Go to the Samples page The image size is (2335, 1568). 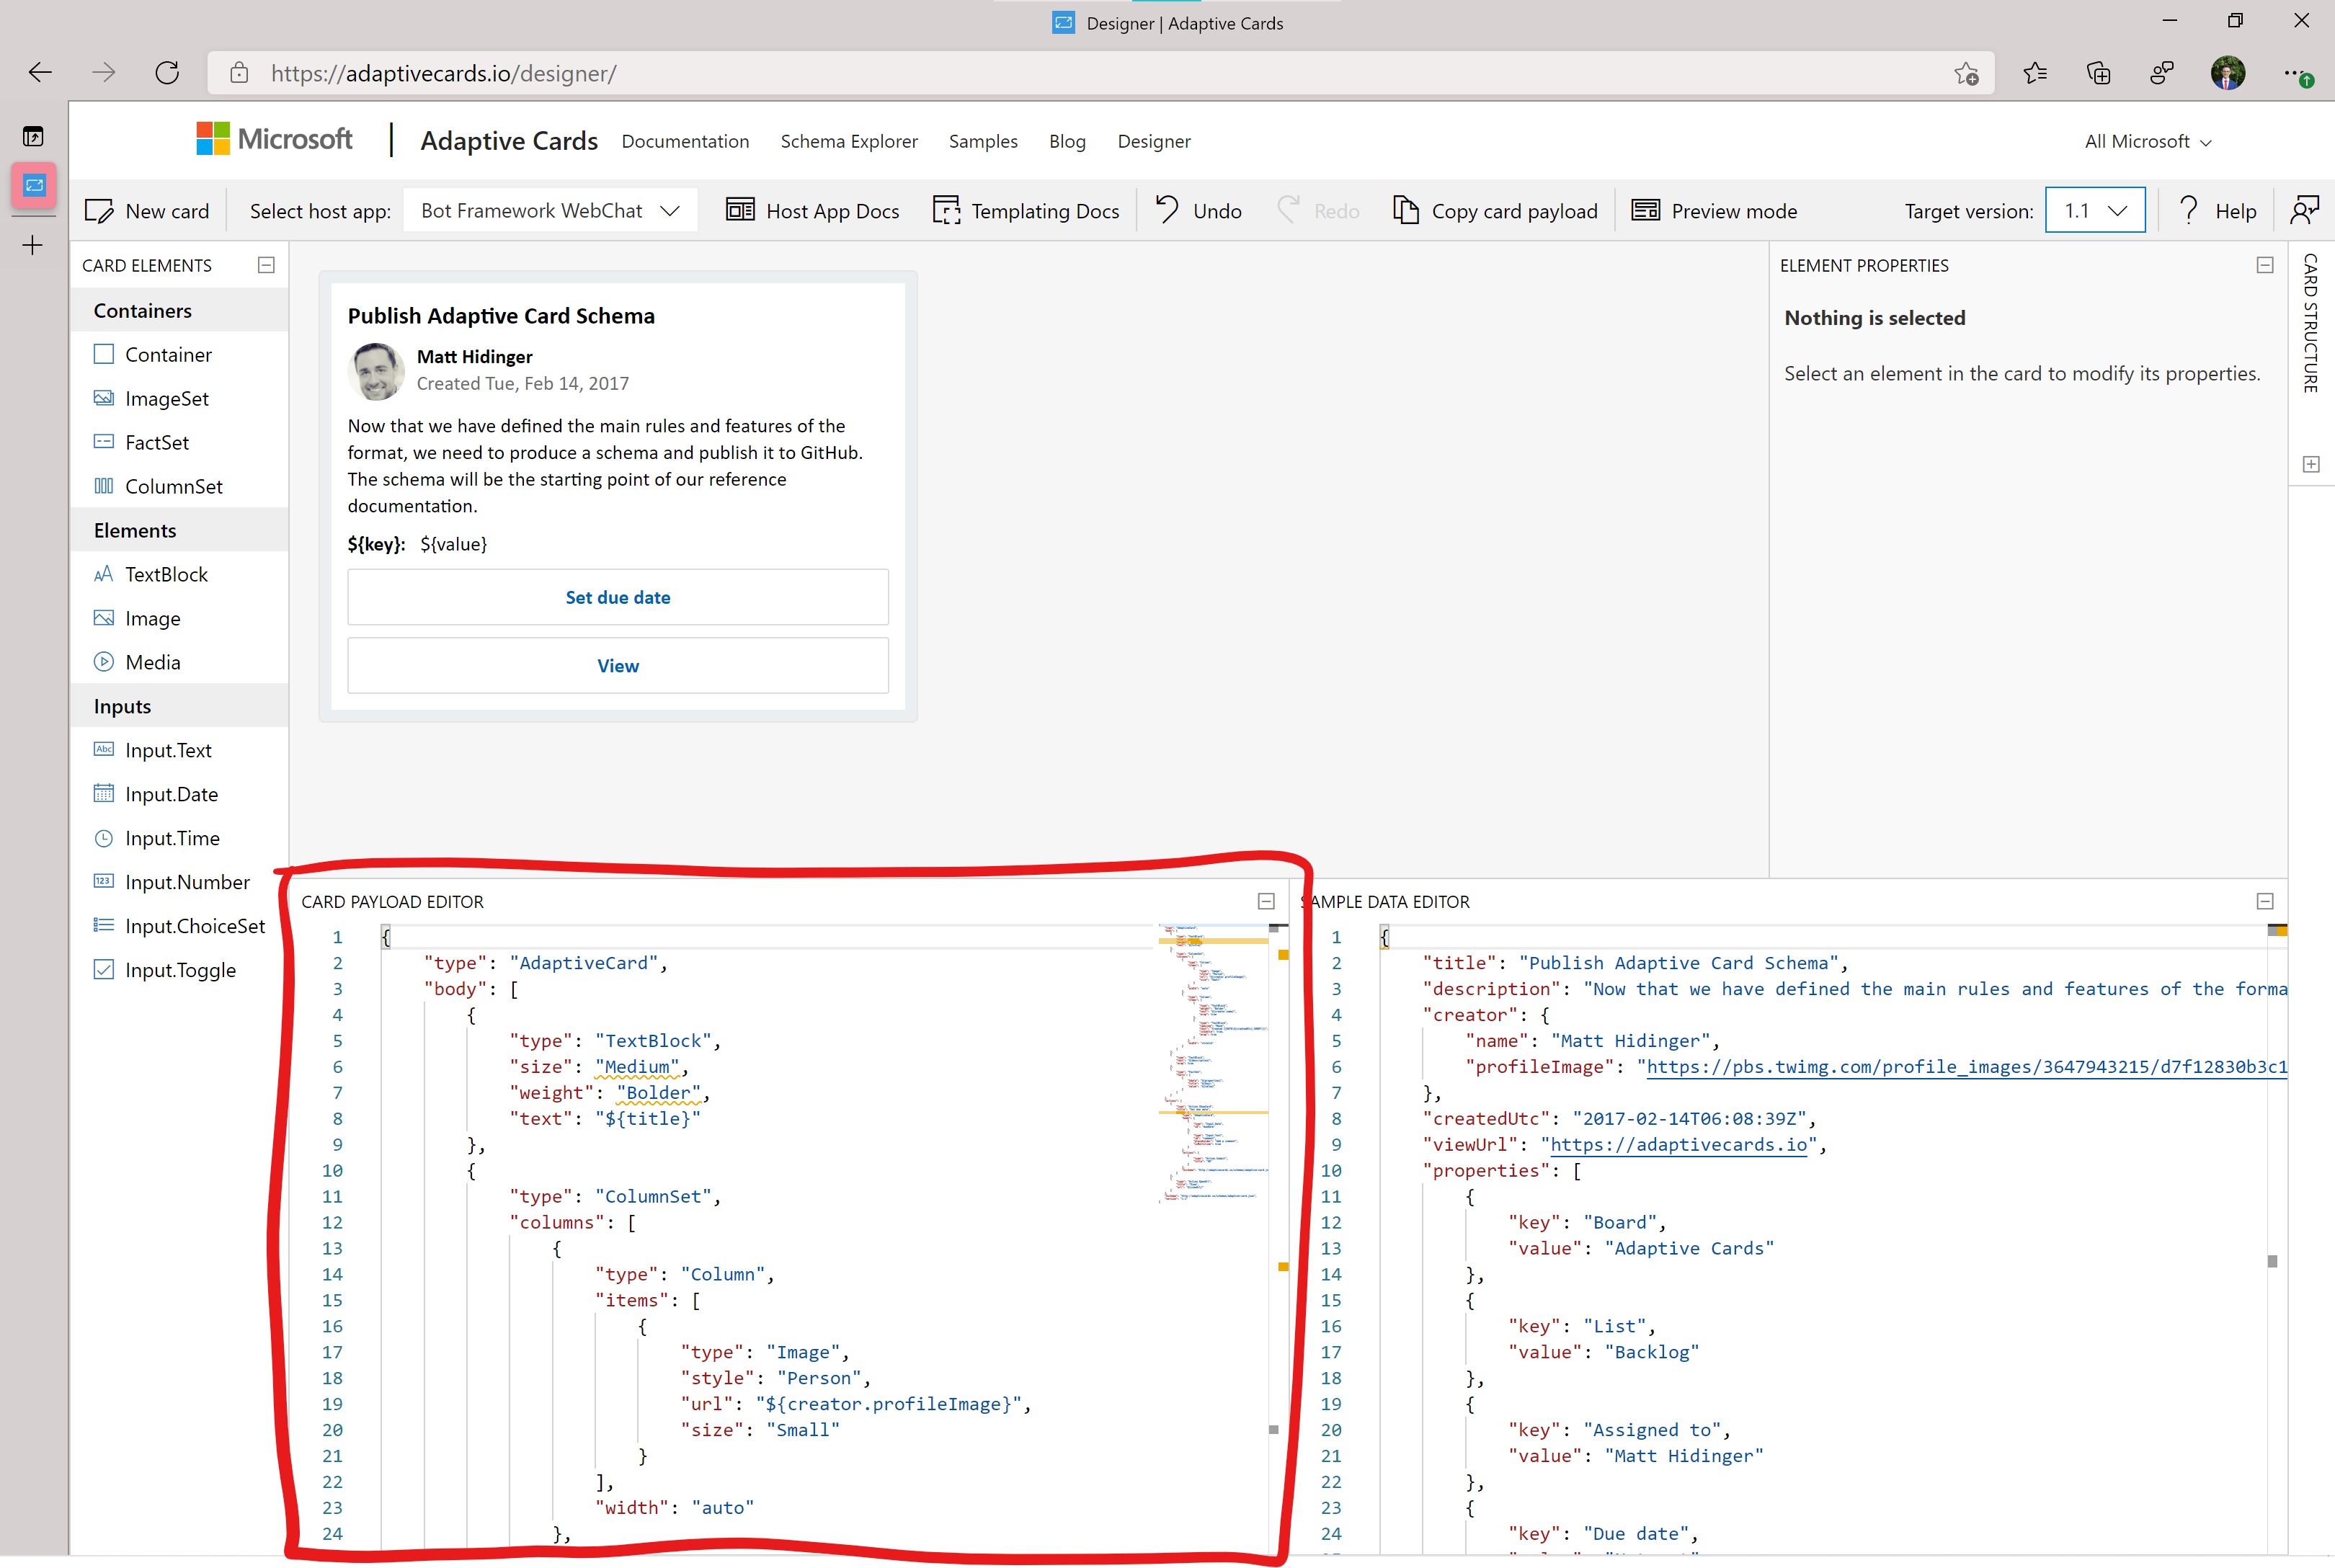983,141
